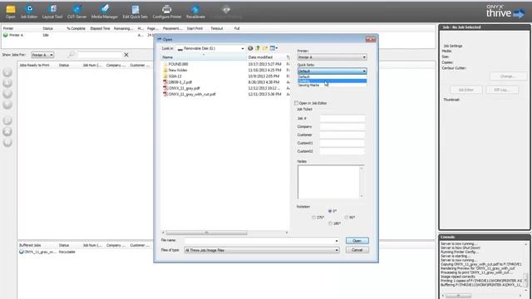Select the 90° rotation radio button
This screenshot has width=532, height=299.
click(x=347, y=218)
